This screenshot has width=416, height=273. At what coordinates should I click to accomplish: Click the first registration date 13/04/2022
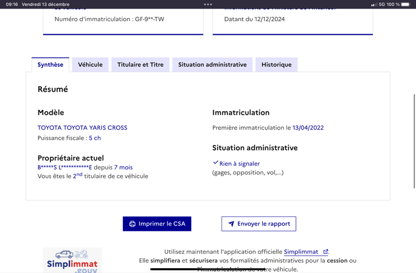(308, 127)
